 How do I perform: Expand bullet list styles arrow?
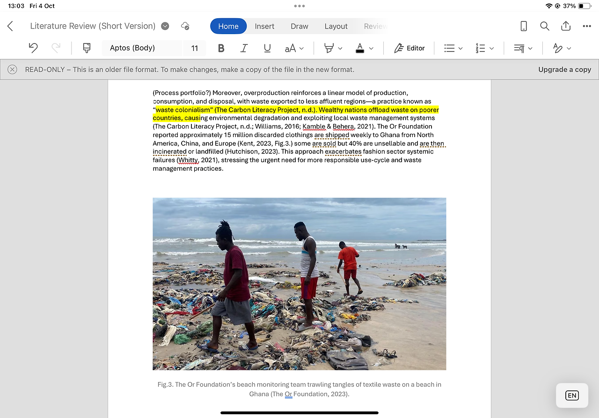point(460,48)
